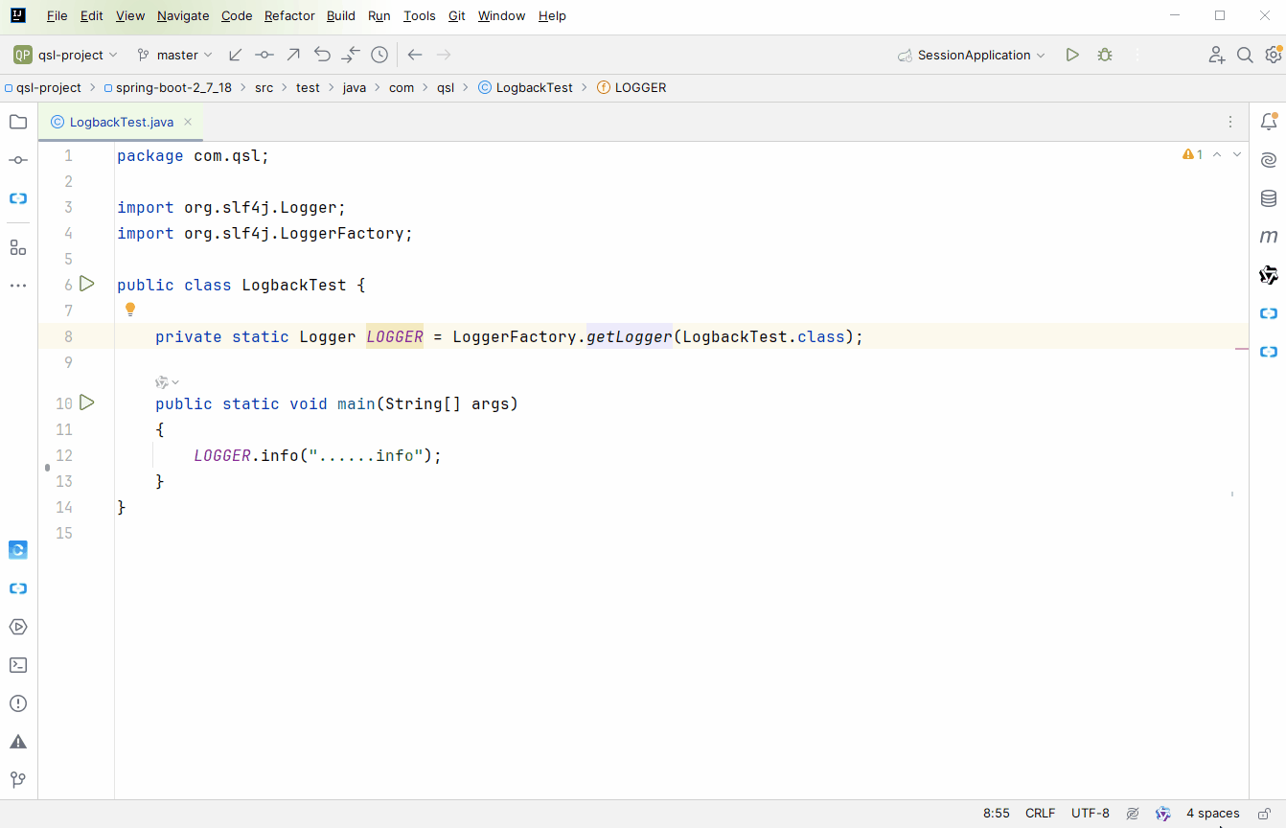The width and height of the screenshot is (1286, 828).
Task: Open the Problems tool window
Action: (18, 703)
